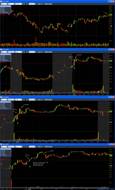This screenshot has height=190, width=115.
Task: Expand the PriceLevel dropdown in the 1 minute chart
Action: 32,147
